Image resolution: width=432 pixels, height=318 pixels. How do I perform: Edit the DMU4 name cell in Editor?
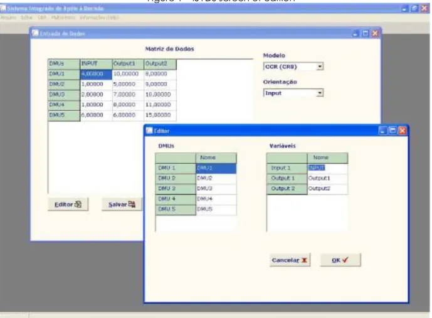(x=216, y=199)
